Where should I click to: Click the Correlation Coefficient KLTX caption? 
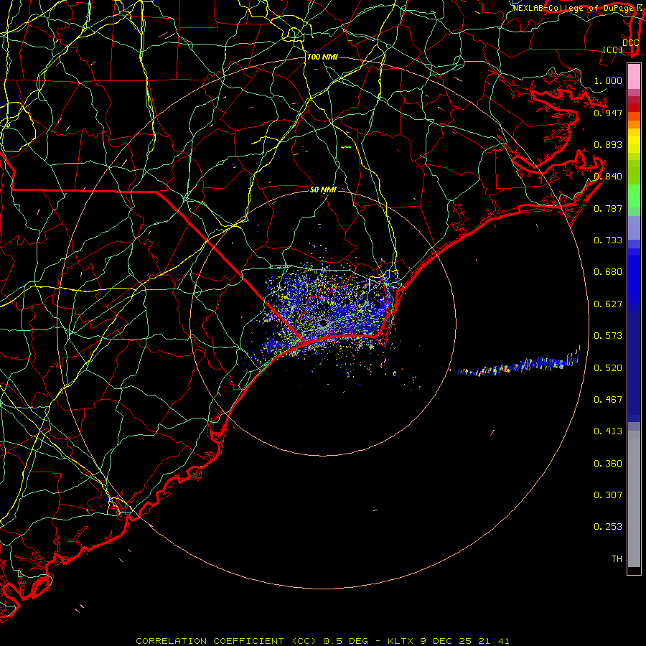point(322,641)
